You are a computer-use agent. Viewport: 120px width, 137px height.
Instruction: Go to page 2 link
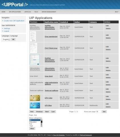coord(36,115)
